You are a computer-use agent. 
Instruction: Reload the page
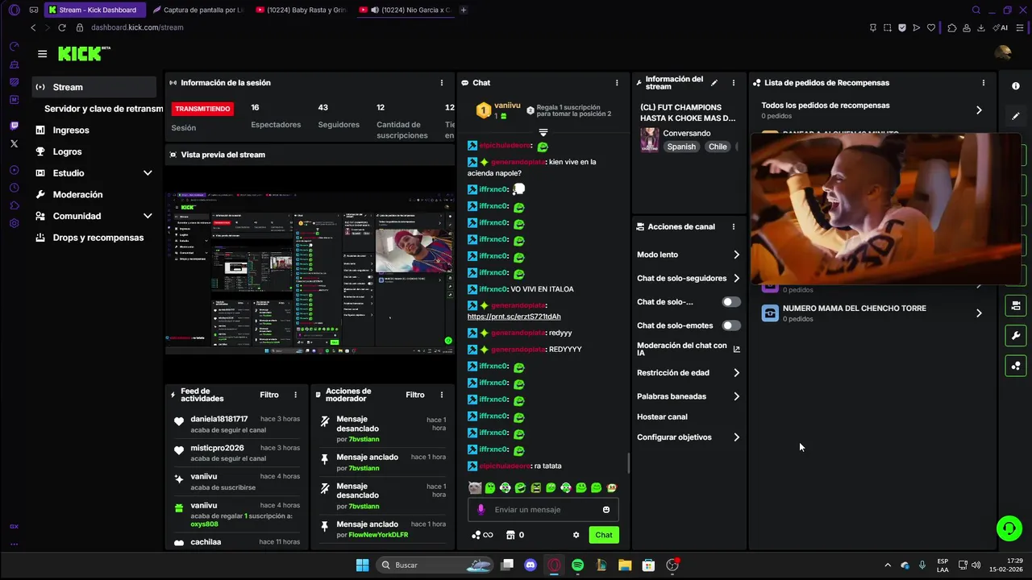(x=62, y=27)
